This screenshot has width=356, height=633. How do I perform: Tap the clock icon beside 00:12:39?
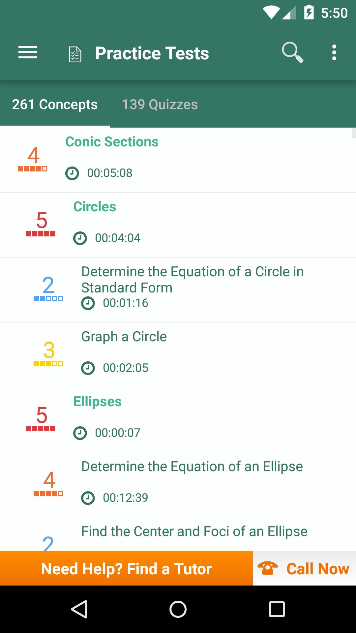pos(88,498)
